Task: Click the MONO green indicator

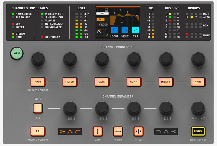Action: pyautogui.click(x=13, y=37)
